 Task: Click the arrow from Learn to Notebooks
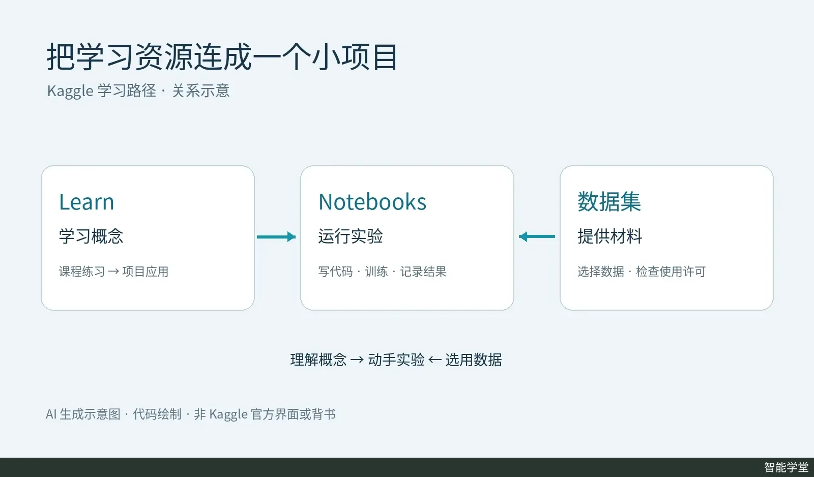click(276, 236)
